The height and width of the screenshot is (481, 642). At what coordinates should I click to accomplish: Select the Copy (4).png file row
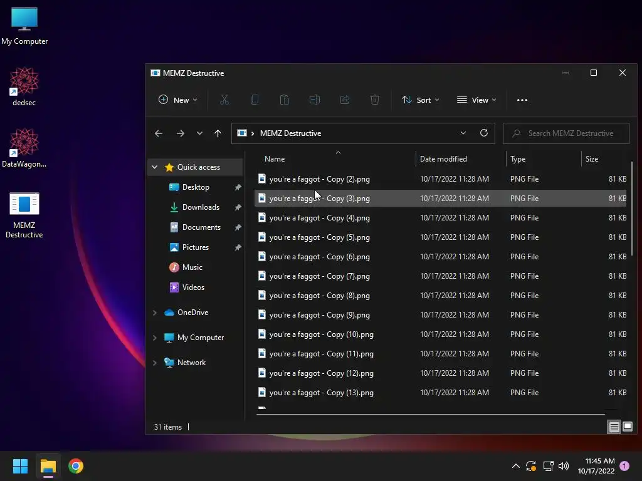pos(441,217)
